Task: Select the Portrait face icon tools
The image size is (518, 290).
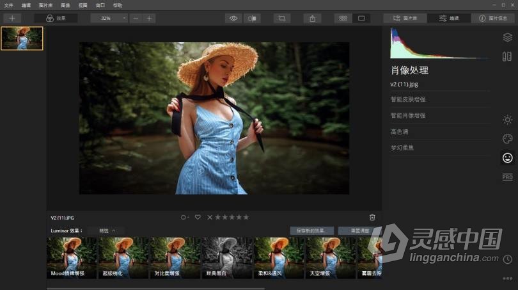Action: click(x=507, y=157)
